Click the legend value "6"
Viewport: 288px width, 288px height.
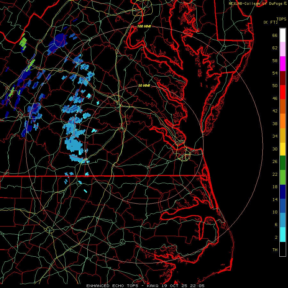tap(276, 224)
